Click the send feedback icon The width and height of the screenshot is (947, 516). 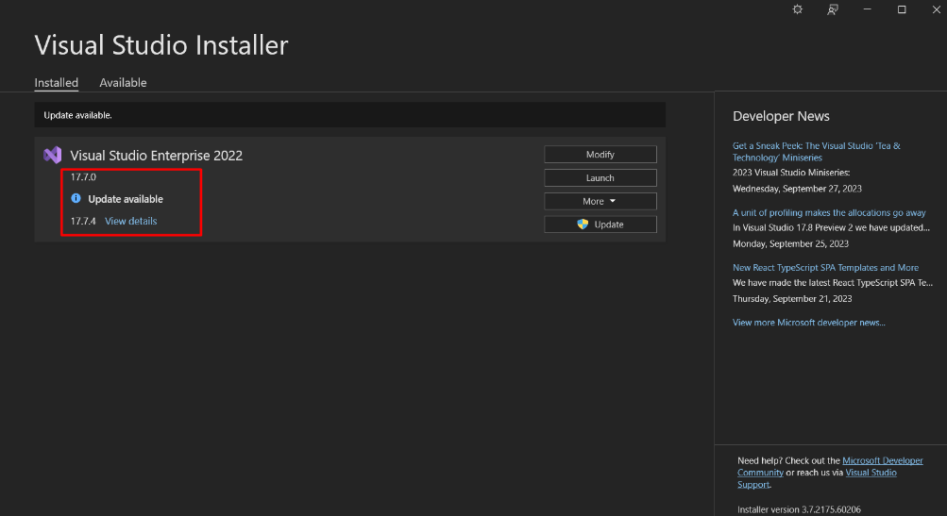(832, 9)
